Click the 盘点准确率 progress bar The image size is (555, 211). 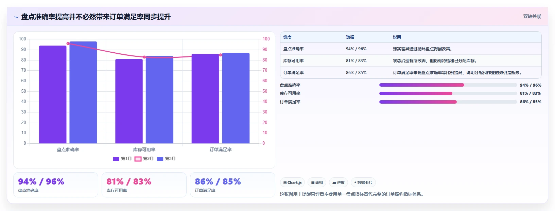[448, 85]
